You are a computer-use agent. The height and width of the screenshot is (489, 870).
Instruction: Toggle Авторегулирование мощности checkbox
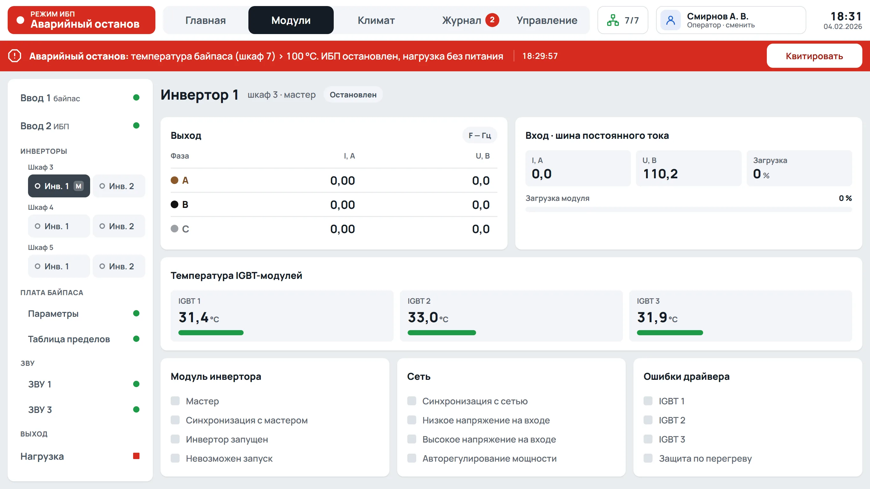tap(412, 458)
